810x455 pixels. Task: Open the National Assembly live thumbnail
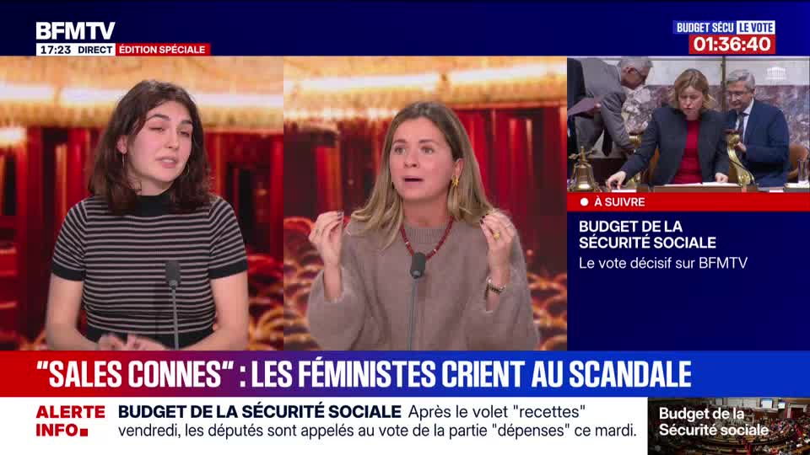688,125
